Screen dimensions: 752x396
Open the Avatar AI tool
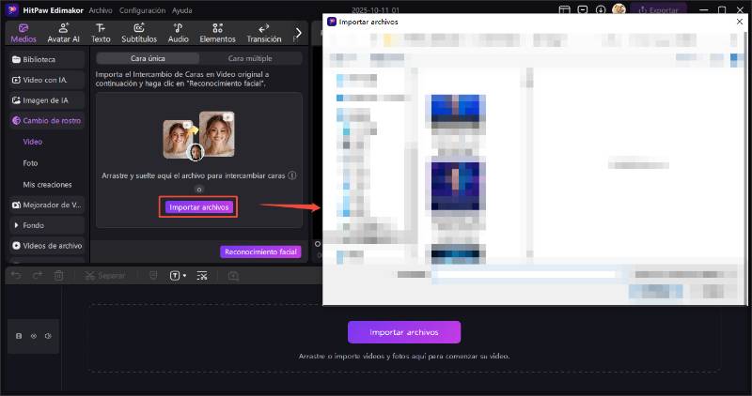point(64,33)
